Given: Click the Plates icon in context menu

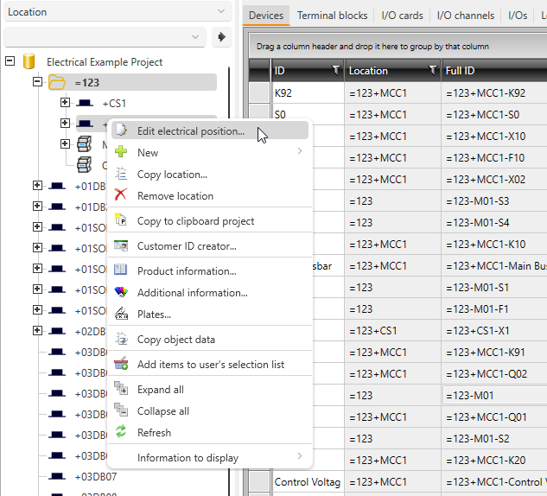Looking at the screenshot, I should [121, 315].
